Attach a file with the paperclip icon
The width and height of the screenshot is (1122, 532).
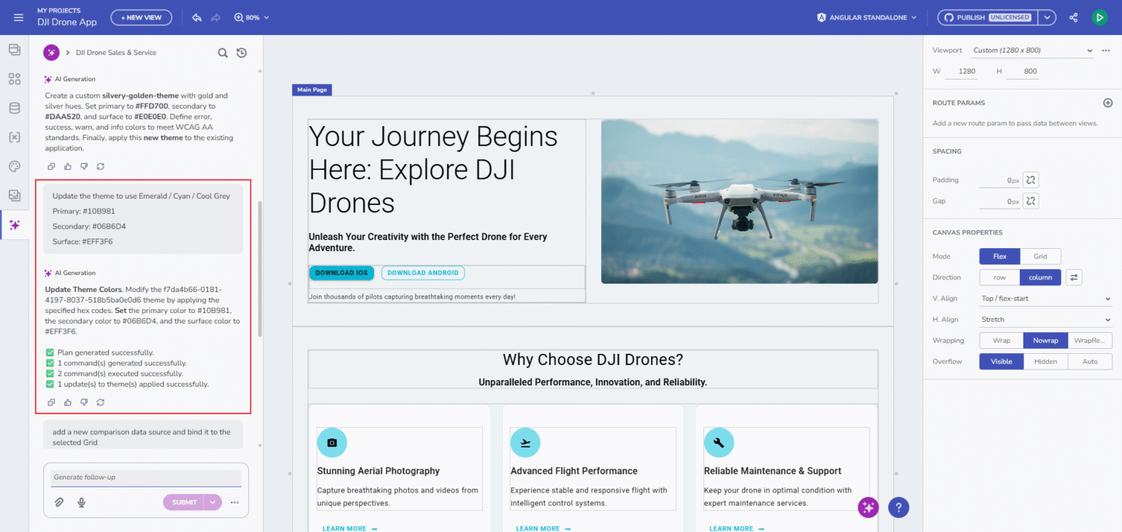(60, 502)
